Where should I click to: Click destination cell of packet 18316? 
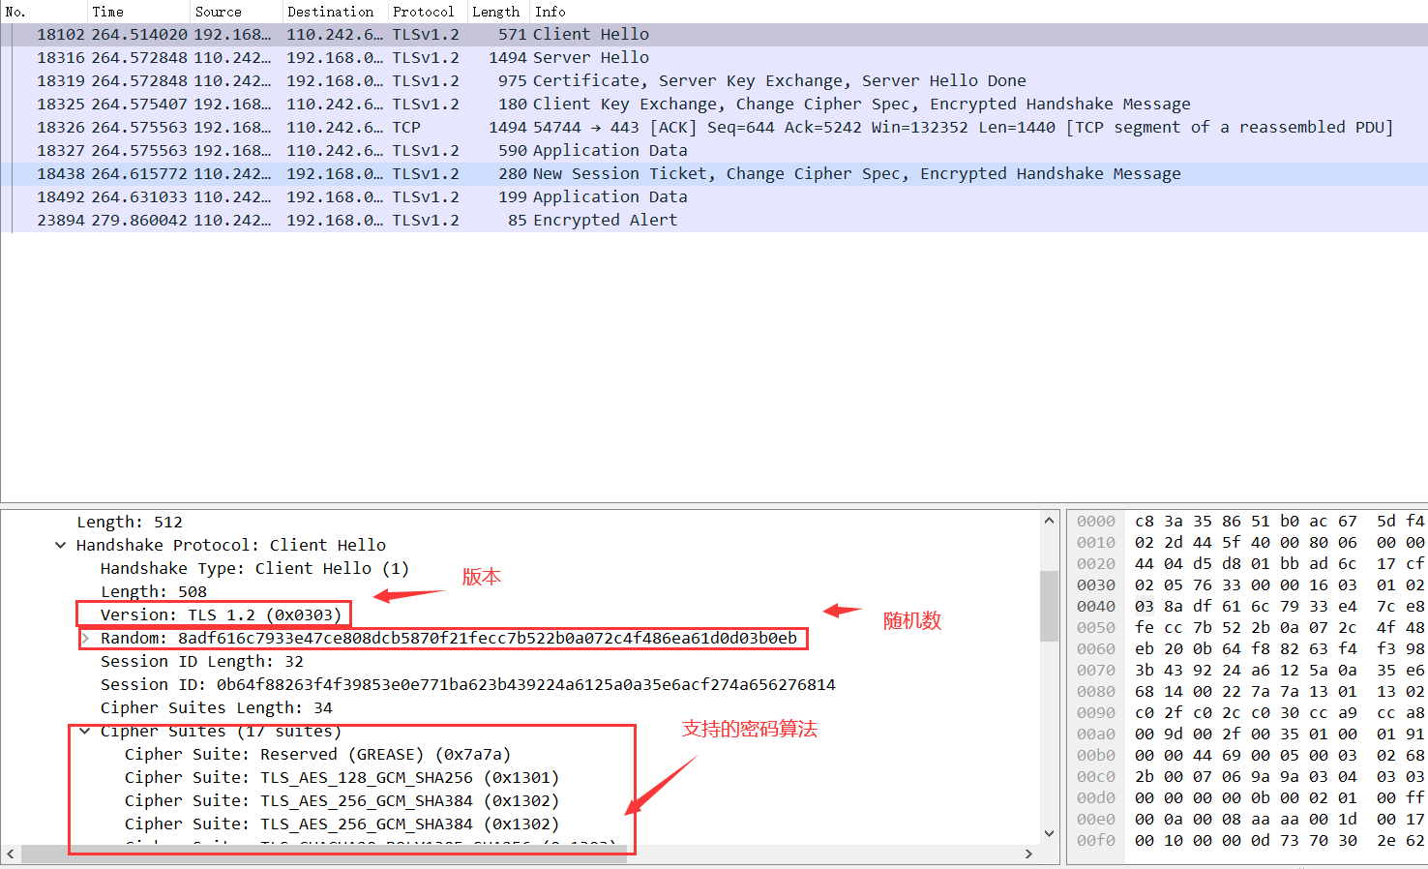point(335,58)
